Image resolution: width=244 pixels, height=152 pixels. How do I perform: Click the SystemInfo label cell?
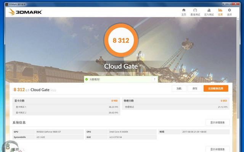click(24, 137)
